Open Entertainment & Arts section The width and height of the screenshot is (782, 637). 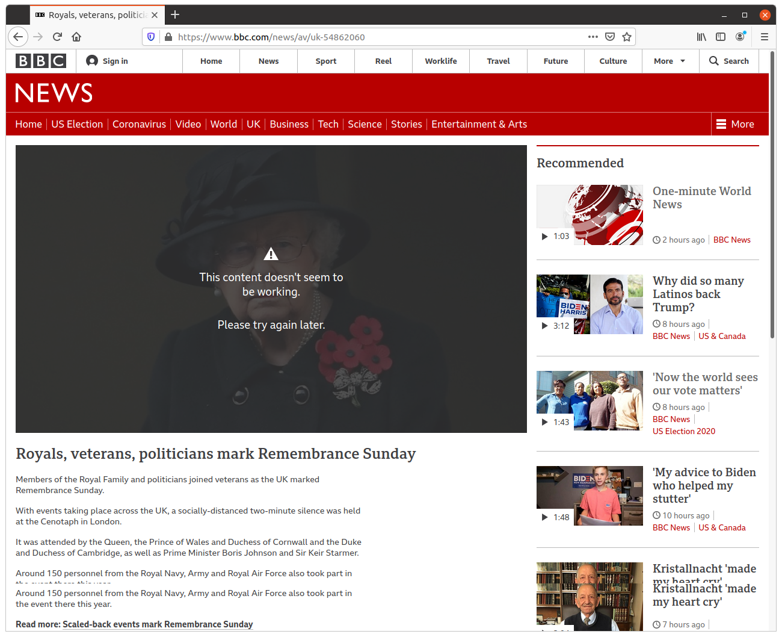479,124
